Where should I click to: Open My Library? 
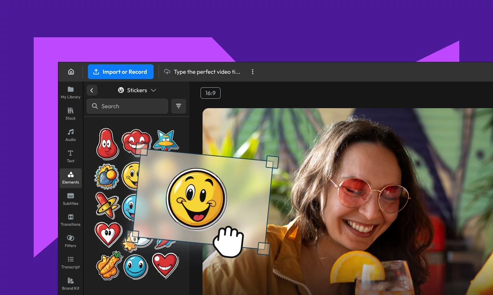point(70,92)
